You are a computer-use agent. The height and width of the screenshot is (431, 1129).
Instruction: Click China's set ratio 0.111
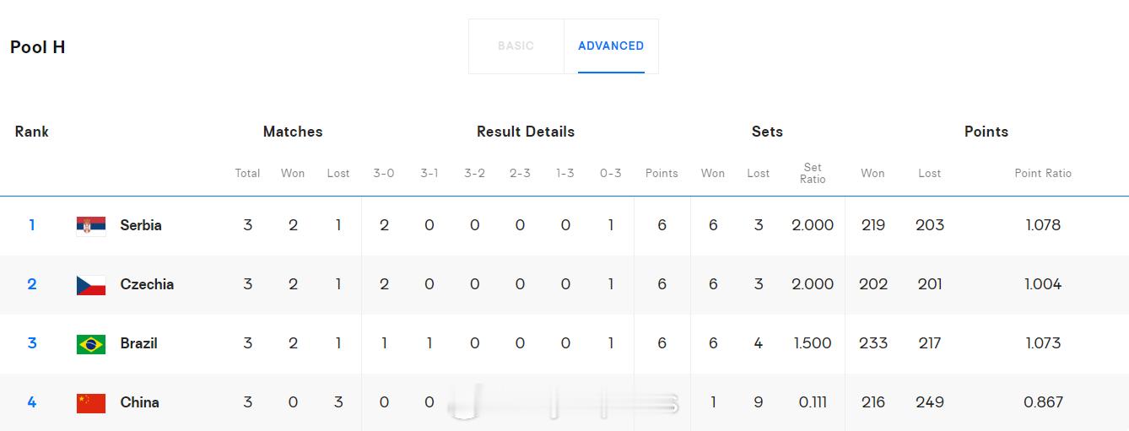(813, 402)
